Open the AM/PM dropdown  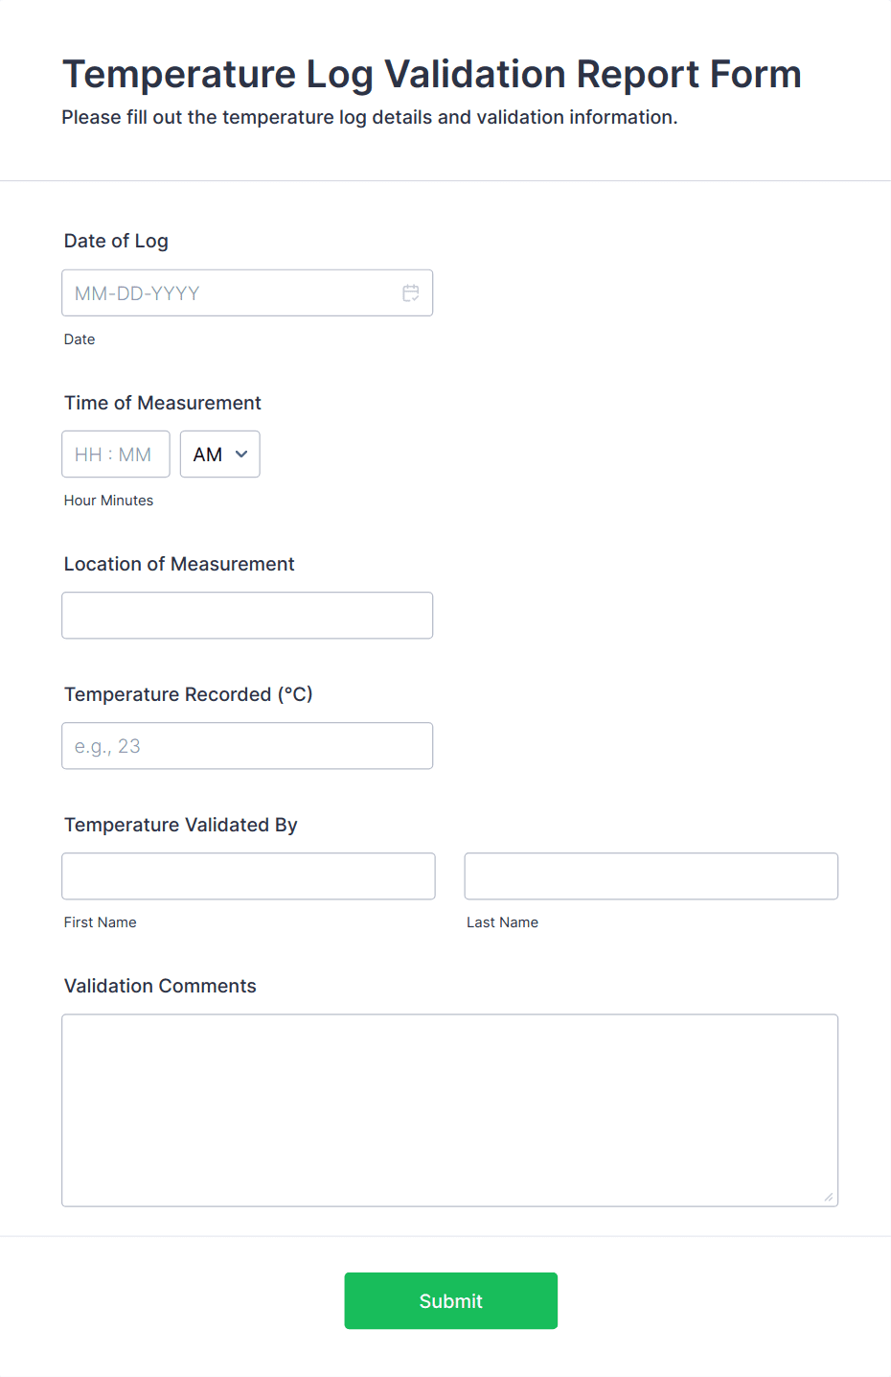point(220,455)
